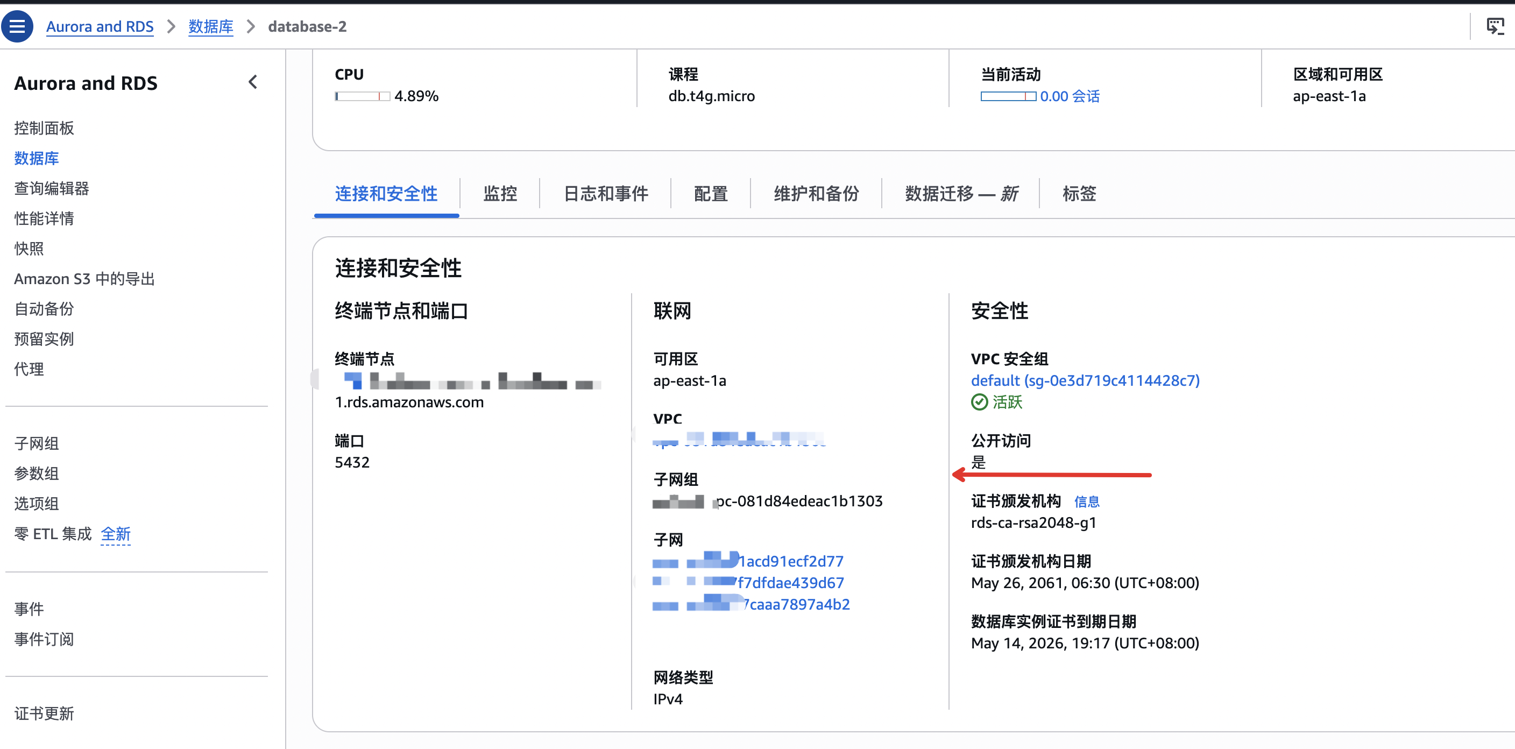Open 参数组 in the sidebar
The image size is (1515, 749).
37,474
